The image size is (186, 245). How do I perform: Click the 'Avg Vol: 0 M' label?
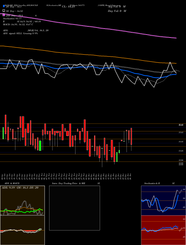point(117,7)
